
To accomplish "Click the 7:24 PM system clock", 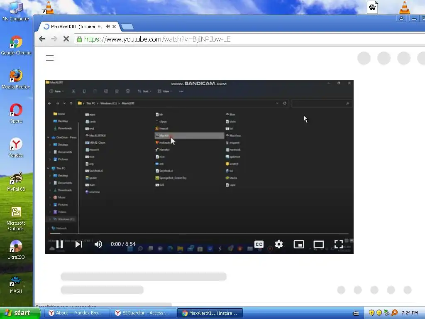I will (410, 313).
